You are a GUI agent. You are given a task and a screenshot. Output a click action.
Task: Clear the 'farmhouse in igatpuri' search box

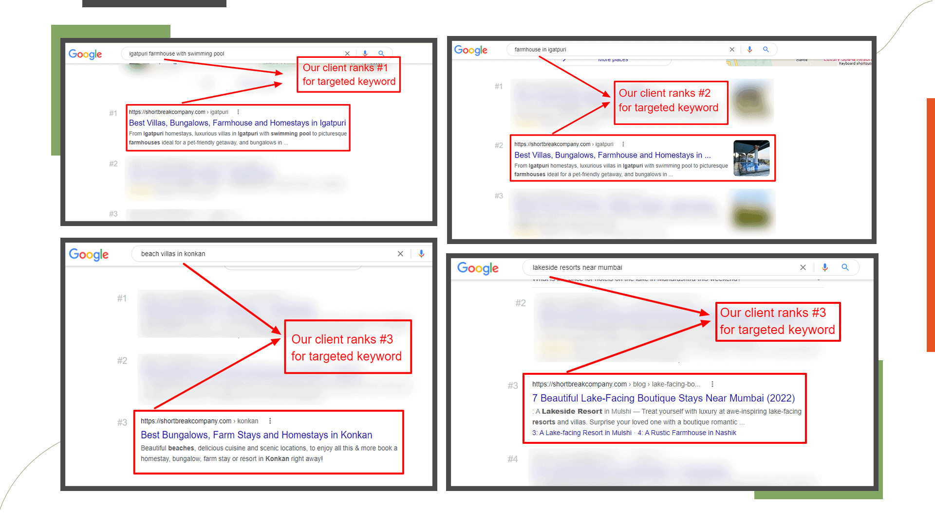point(732,50)
